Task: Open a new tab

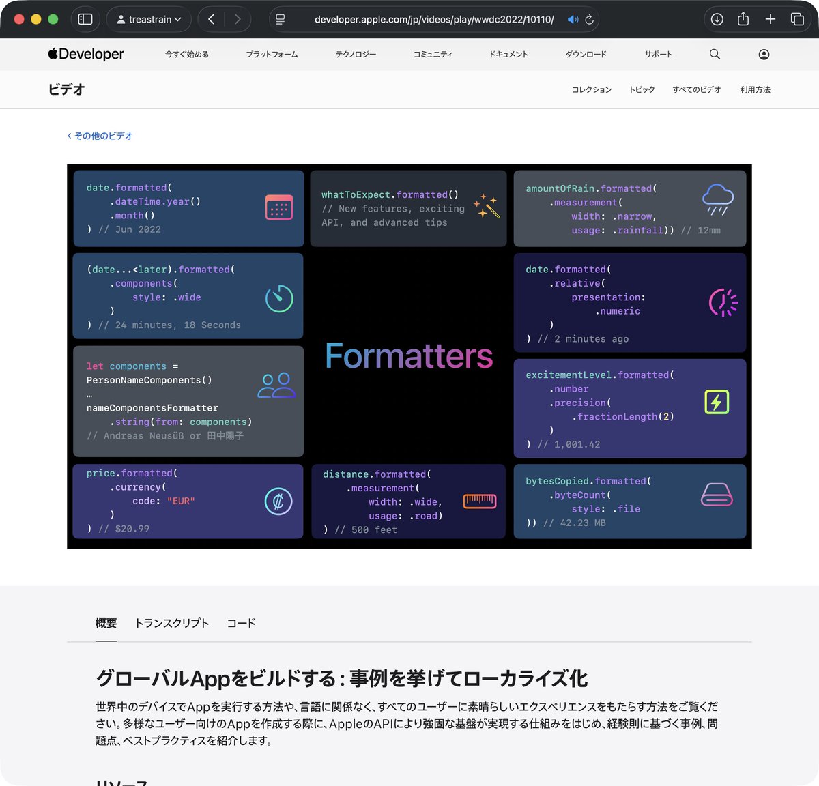Action: click(x=770, y=19)
